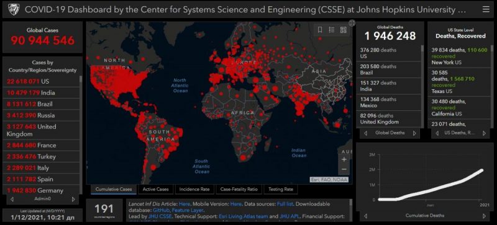Select Brazil in cases list
Image resolution: width=497 pixels, height=225 pixels.
point(41,104)
